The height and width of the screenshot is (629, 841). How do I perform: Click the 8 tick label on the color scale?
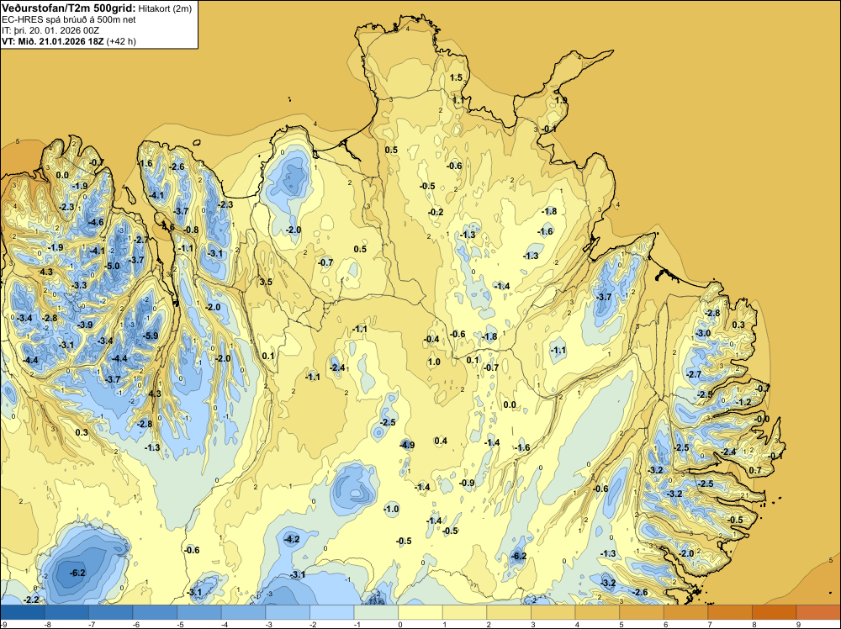tap(754, 624)
